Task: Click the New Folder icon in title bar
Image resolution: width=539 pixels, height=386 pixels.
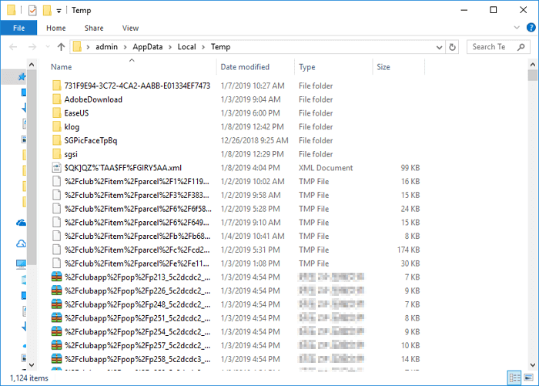Action: (x=48, y=10)
